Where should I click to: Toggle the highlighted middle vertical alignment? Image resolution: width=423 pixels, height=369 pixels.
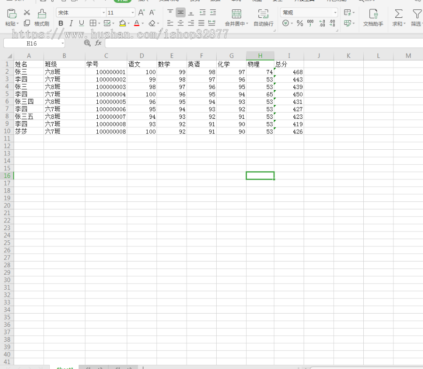tap(180, 12)
